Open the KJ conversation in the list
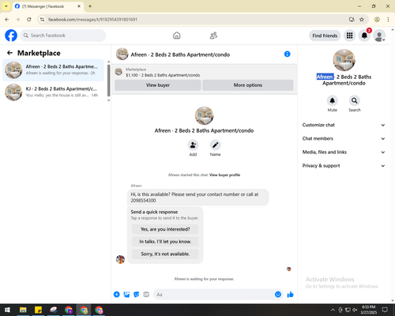 [x=54, y=92]
